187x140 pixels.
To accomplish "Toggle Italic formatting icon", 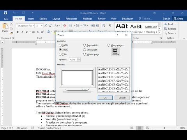I will tap(22, 32).
